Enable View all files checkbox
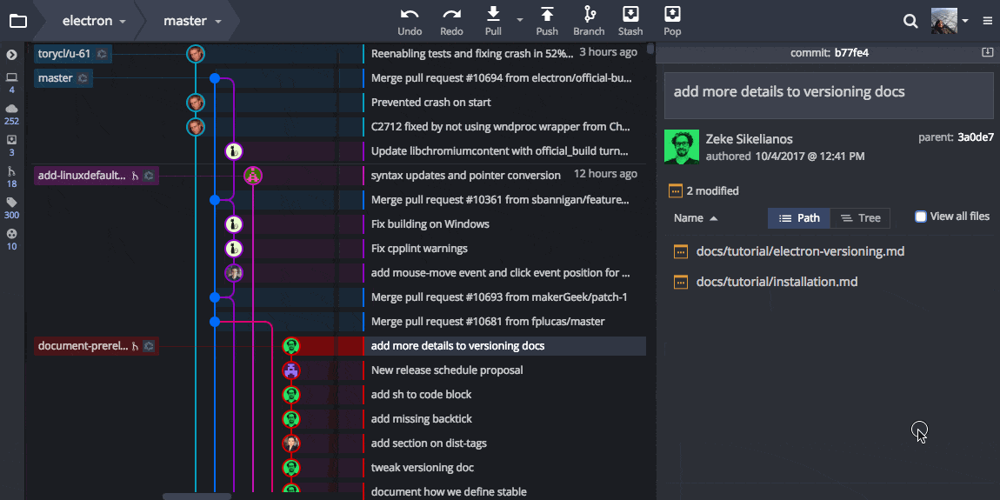1000x500 pixels. tap(920, 217)
